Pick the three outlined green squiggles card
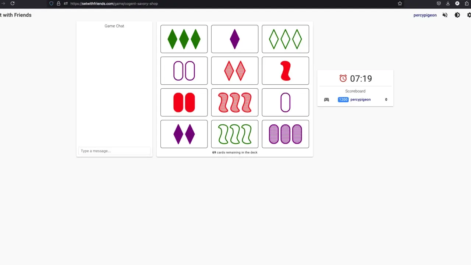The image size is (471, 265). click(x=235, y=134)
